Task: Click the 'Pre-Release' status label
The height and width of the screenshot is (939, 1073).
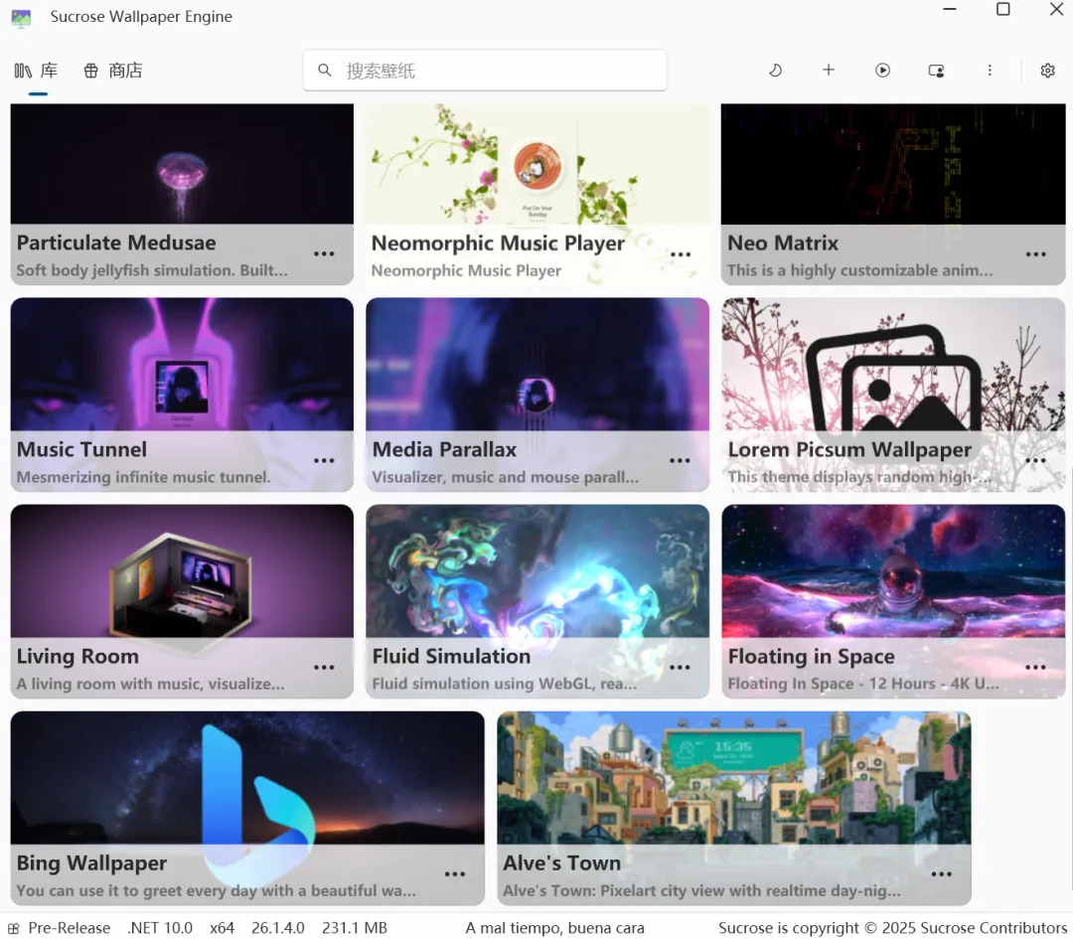Action: (x=70, y=928)
